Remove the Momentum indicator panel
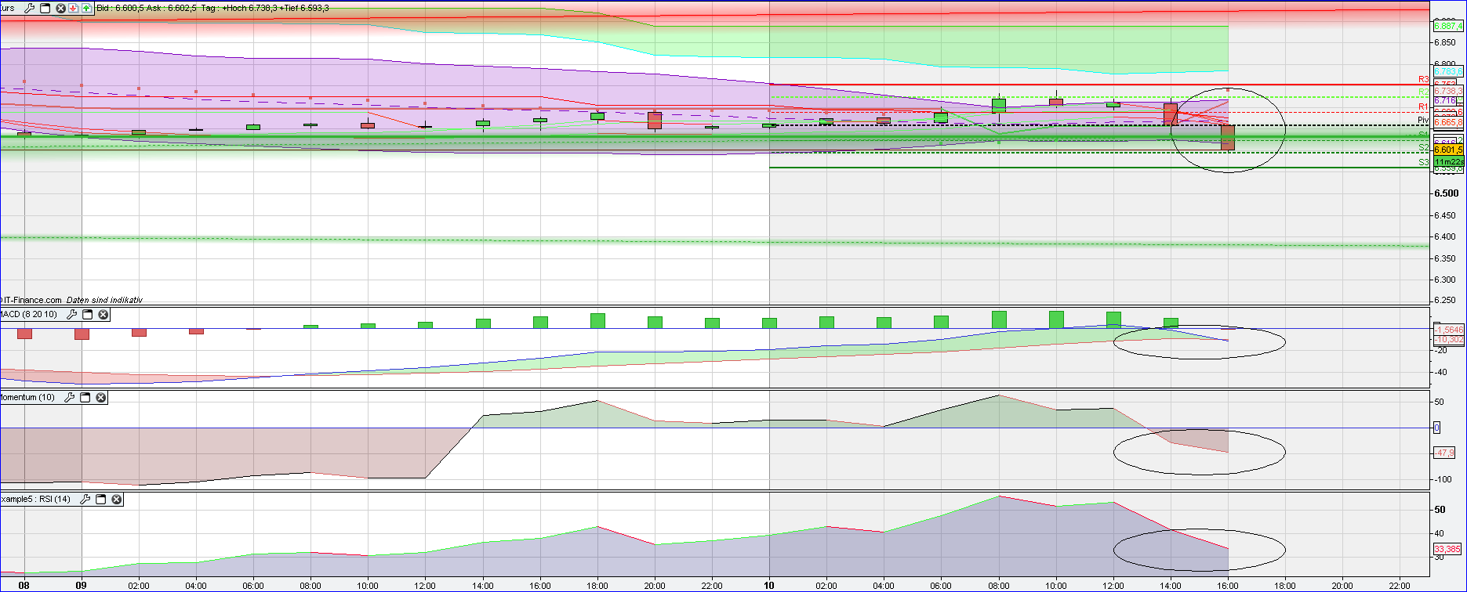 tap(101, 397)
